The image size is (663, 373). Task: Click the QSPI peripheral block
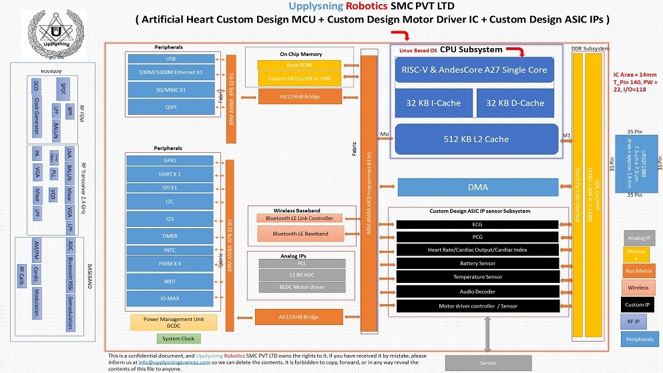point(171,107)
